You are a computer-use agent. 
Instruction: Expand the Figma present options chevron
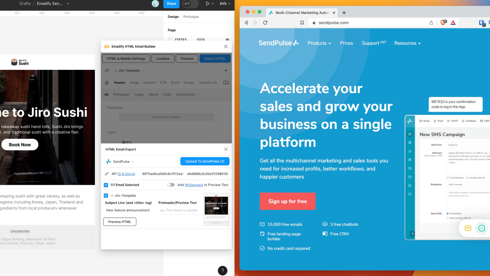pos(214,4)
